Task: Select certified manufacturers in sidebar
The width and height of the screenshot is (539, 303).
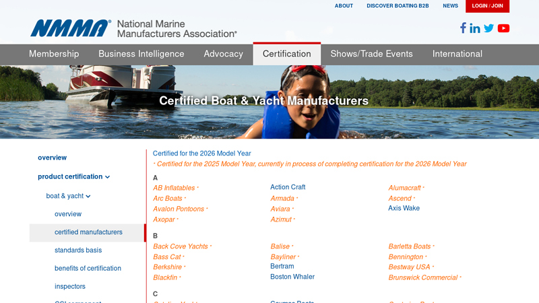Action: (x=88, y=232)
